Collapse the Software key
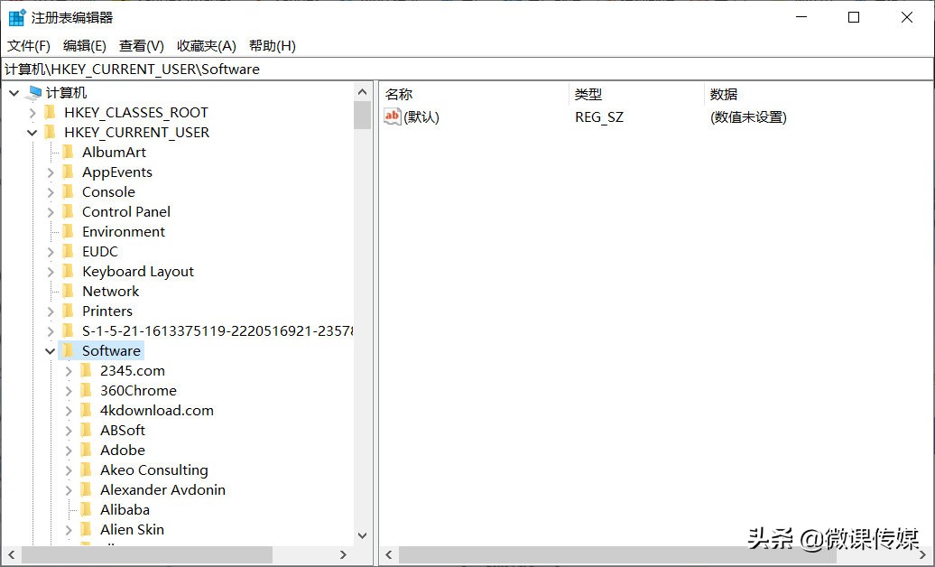 (x=51, y=350)
